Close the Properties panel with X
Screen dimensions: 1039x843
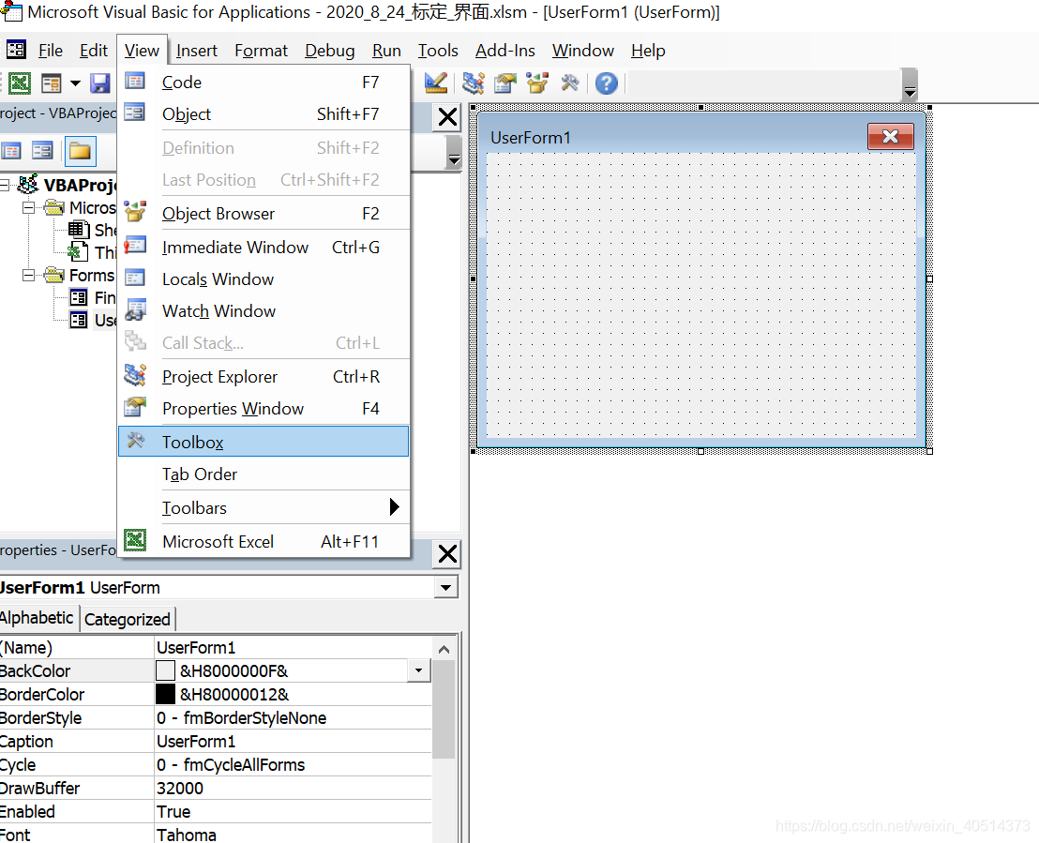pyautogui.click(x=448, y=553)
